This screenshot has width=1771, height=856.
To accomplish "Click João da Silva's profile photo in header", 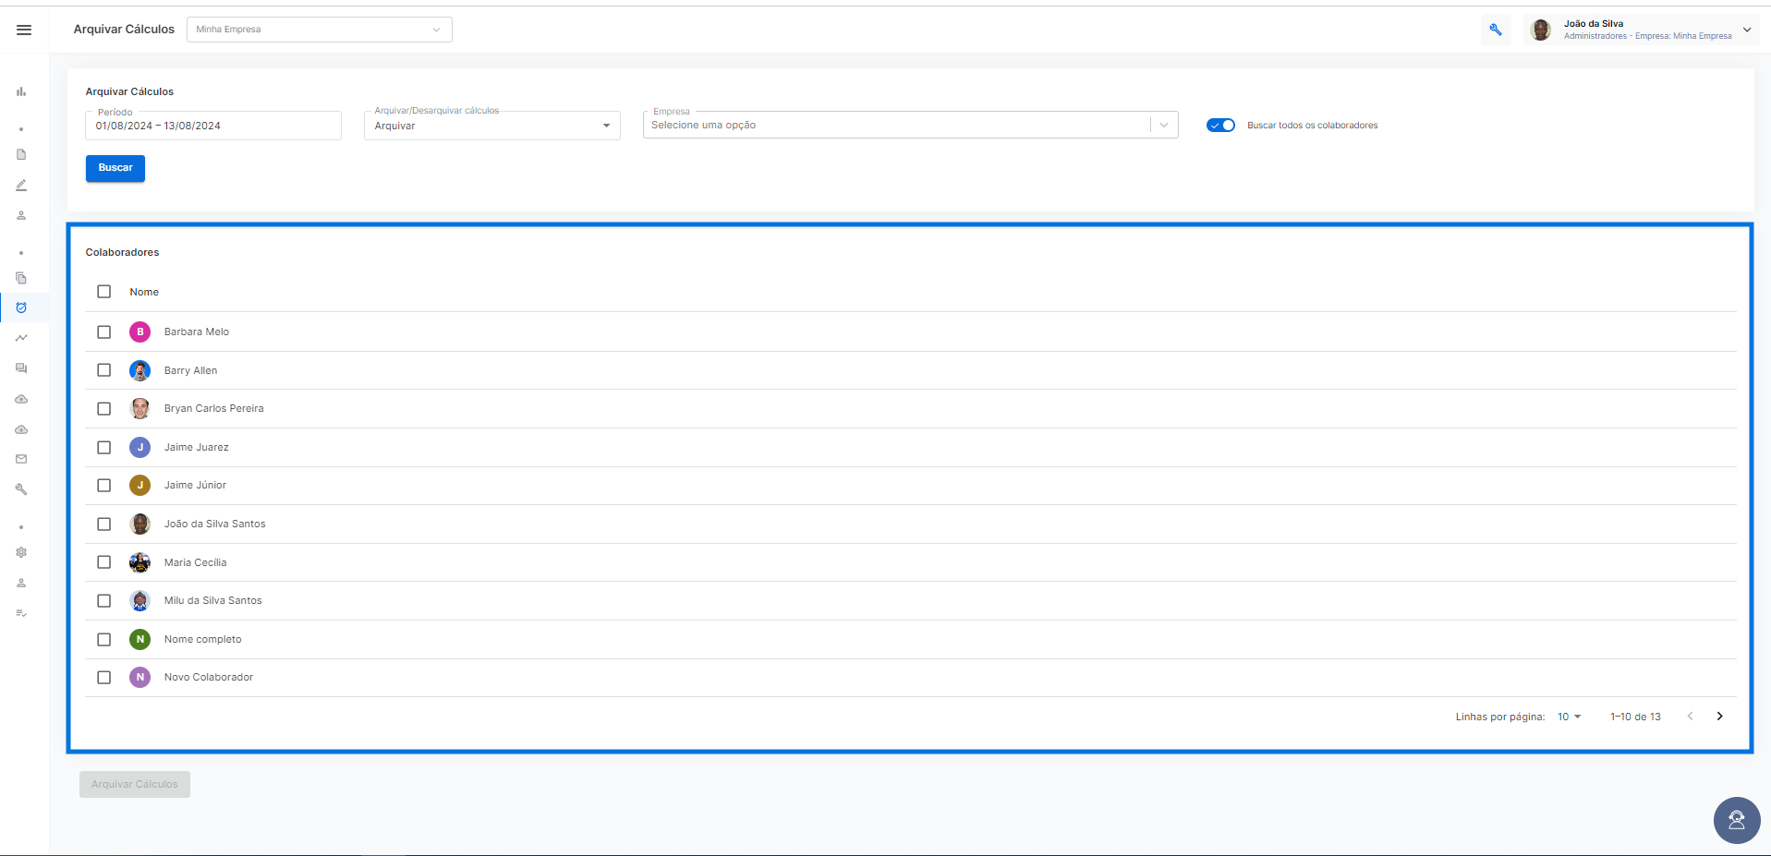I will click(x=1541, y=30).
